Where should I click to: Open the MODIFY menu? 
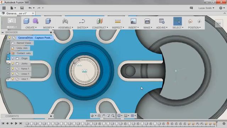[48, 27]
